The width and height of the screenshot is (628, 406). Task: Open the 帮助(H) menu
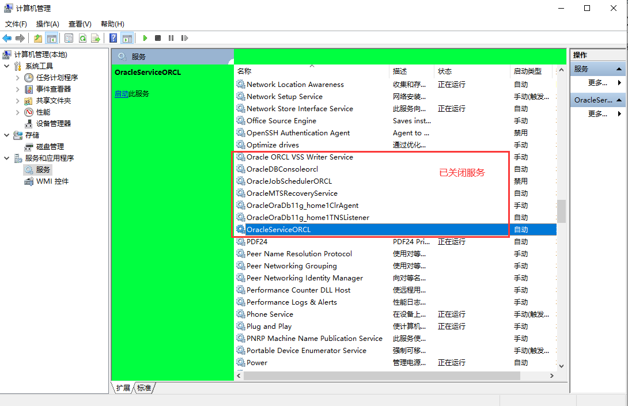[112, 24]
